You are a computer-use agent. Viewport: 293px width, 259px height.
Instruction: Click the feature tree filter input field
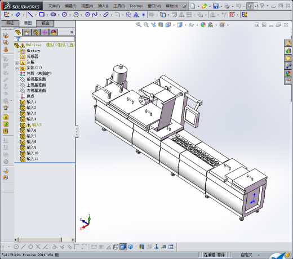[x=45, y=39]
